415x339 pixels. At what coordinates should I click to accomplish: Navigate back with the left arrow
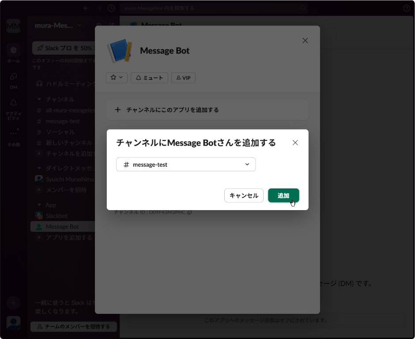pyautogui.click(x=86, y=8)
